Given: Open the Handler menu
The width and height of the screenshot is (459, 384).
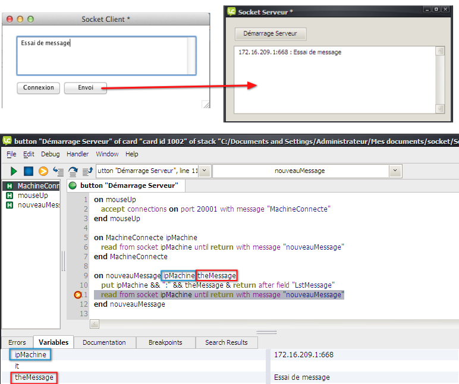Looking at the screenshot, I should point(77,154).
